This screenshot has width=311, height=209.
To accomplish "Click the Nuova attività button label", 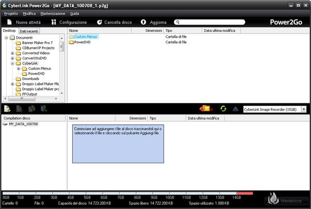I will [28, 22].
